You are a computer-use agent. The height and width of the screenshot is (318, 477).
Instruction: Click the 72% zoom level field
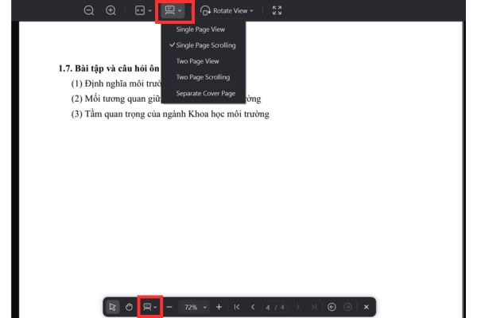click(x=191, y=307)
